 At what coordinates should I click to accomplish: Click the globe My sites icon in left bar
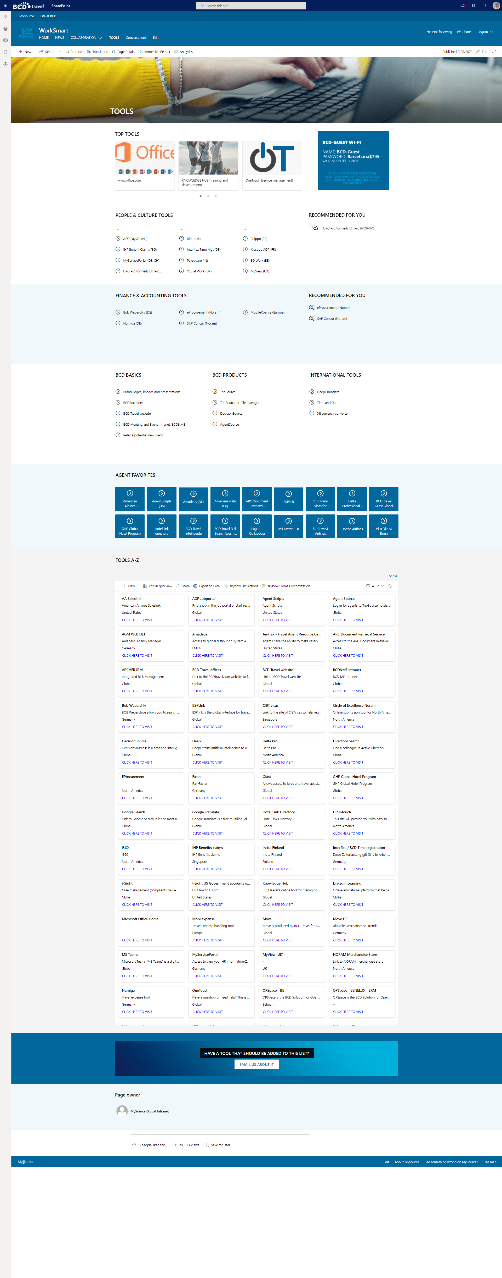coord(5,29)
